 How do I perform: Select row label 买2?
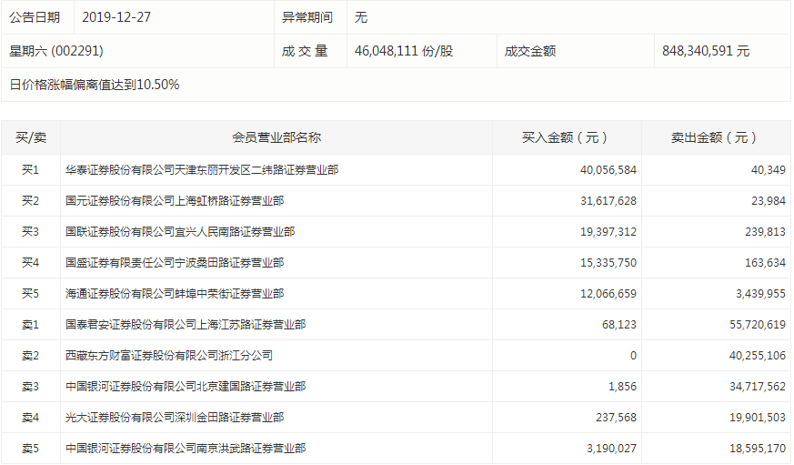[x=30, y=200]
